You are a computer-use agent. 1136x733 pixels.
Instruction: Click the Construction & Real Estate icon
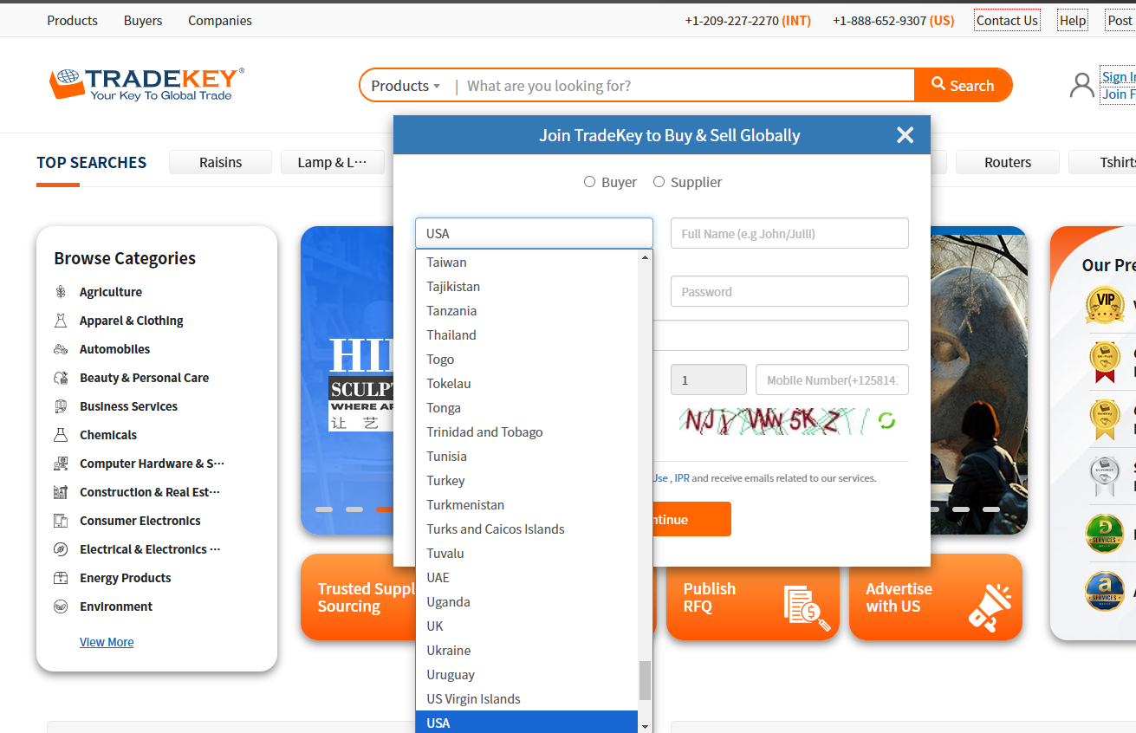pyautogui.click(x=61, y=492)
